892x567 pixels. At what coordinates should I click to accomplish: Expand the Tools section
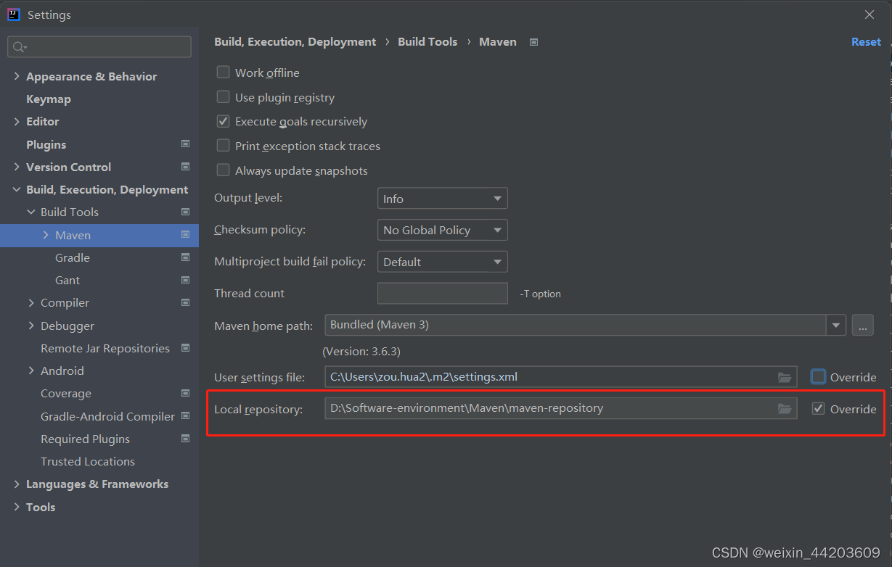click(x=17, y=507)
